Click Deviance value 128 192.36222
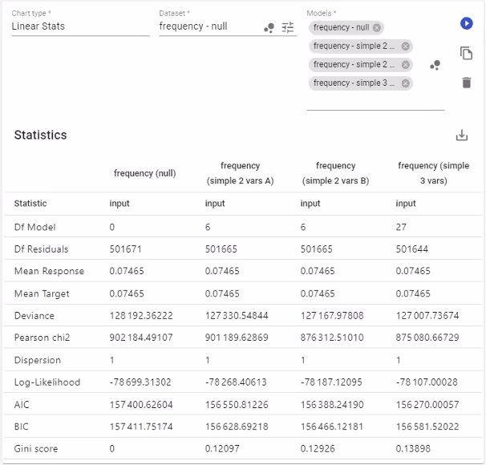Screen dimensions: 486x465 (x=141, y=316)
